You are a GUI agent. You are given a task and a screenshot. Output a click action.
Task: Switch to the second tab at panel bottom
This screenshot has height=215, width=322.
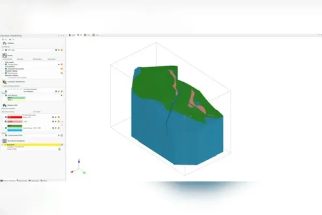tap(22, 181)
